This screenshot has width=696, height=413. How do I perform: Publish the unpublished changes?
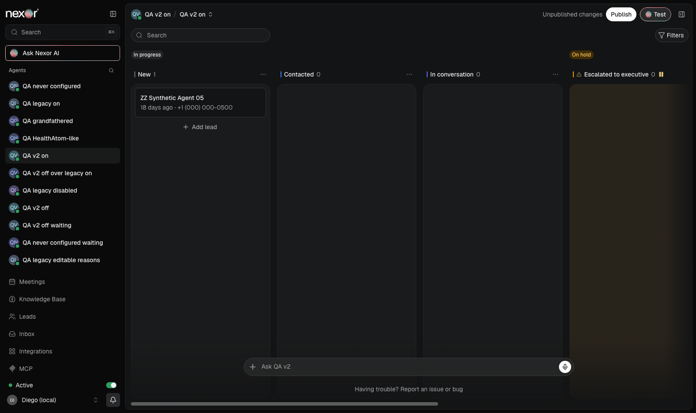(621, 14)
